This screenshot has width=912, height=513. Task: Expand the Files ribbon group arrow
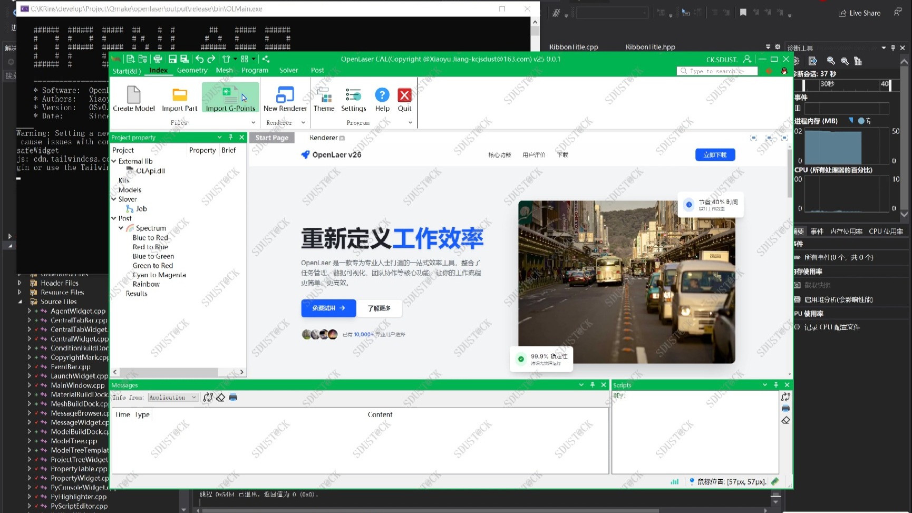[x=254, y=122]
